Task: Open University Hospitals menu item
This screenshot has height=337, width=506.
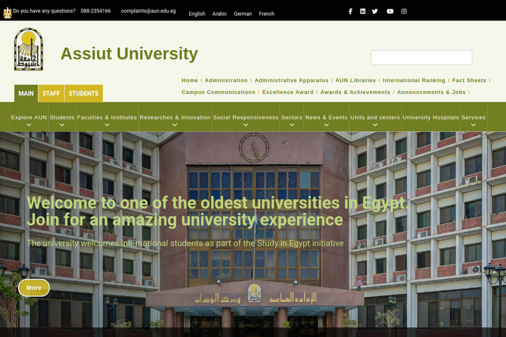Action: pyautogui.click(x=430, y=118)
